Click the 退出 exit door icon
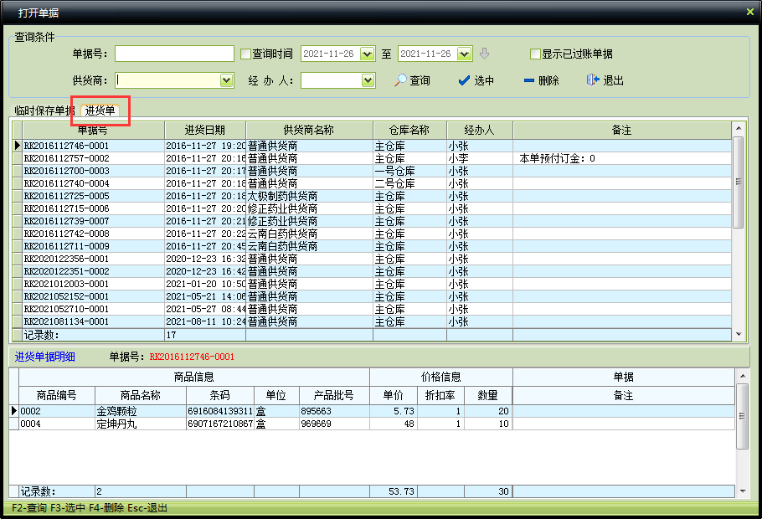This screenshot has height=519, width=762. (x=592, y=80)
